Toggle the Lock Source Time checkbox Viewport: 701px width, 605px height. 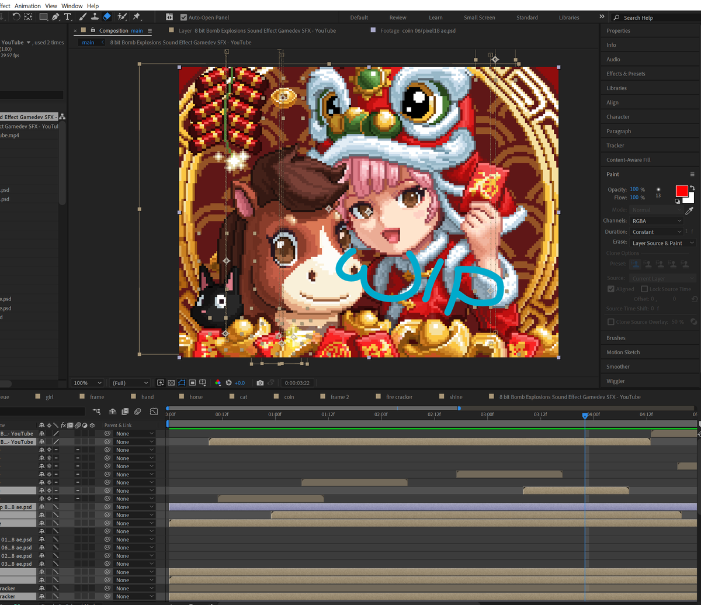[x=644, y=289]
